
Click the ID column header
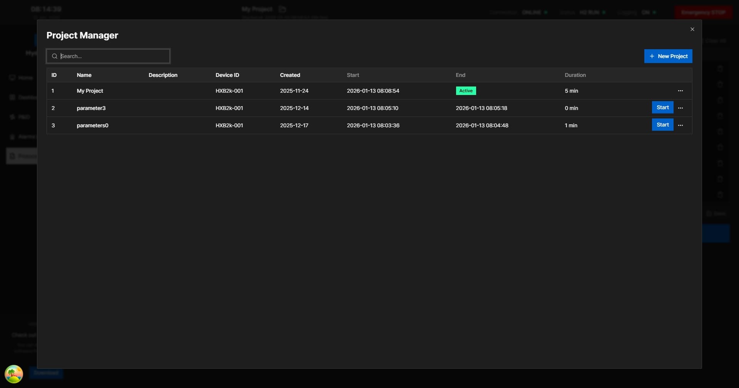(54, 75)
